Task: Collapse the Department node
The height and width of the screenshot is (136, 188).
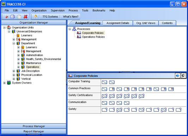Action: tap(14, 43)
